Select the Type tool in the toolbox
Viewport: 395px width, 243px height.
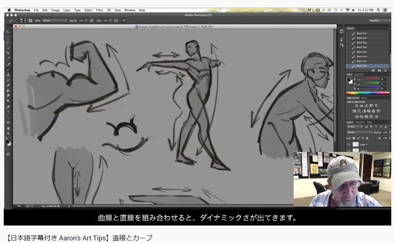tap(8, 112)
